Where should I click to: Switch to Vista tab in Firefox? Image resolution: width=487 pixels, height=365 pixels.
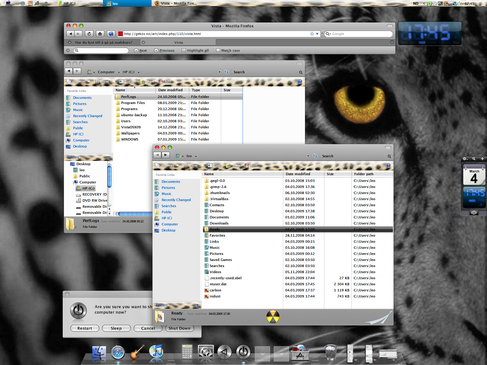click(179, 43)
